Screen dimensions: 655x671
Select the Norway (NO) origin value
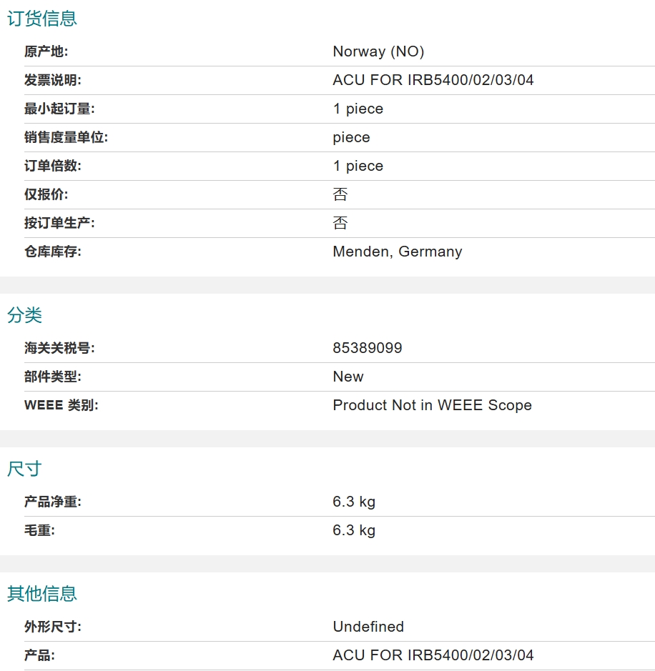click(x=378, y=51)
